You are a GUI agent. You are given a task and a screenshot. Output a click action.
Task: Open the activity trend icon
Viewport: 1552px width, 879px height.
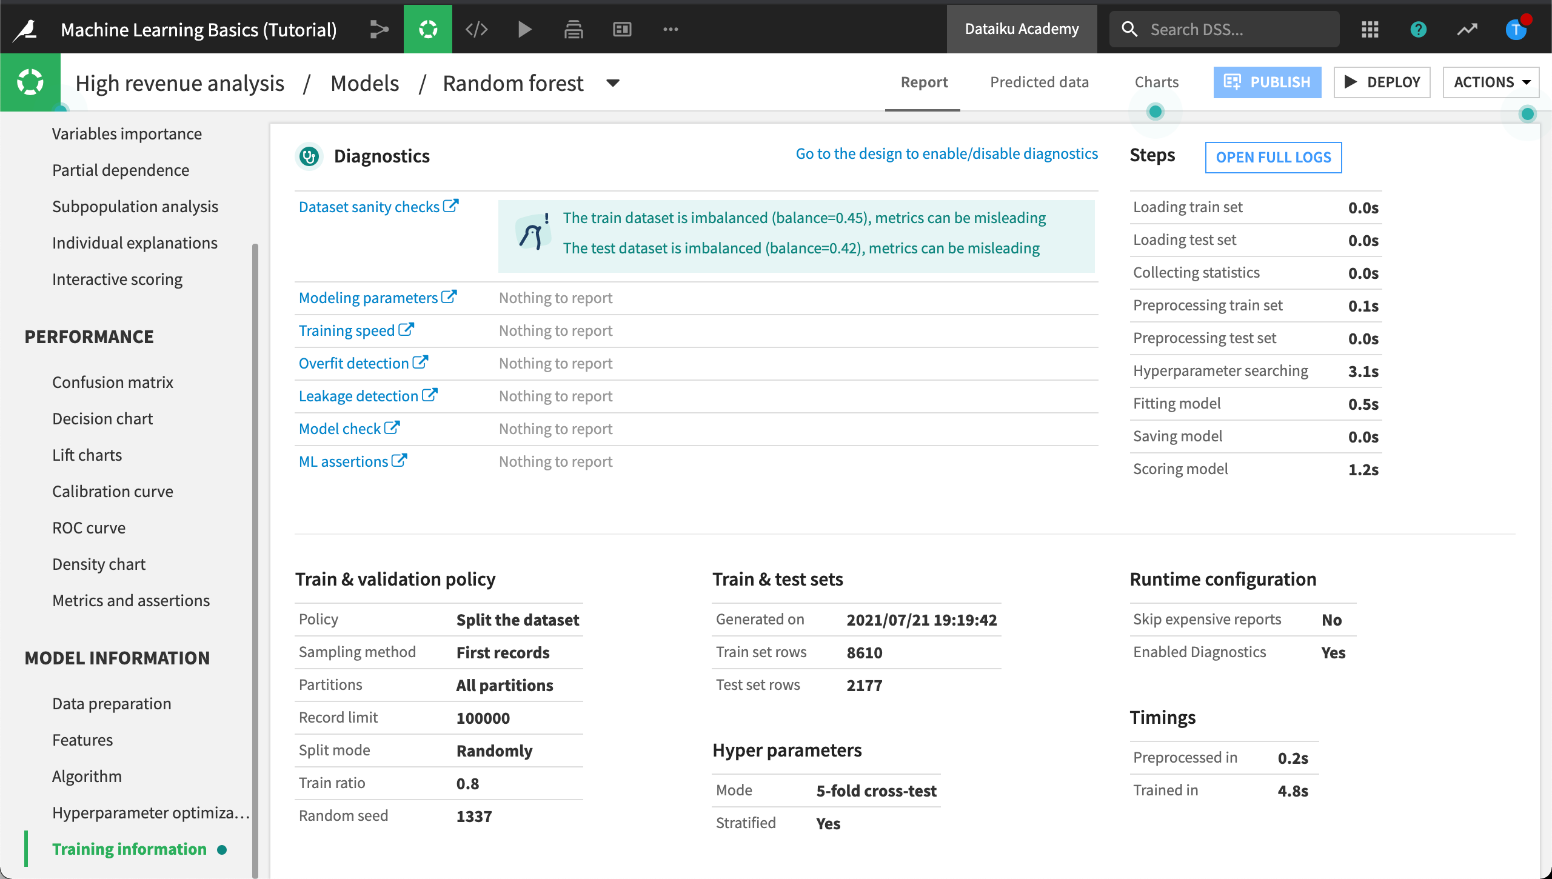click(1467, 29)
